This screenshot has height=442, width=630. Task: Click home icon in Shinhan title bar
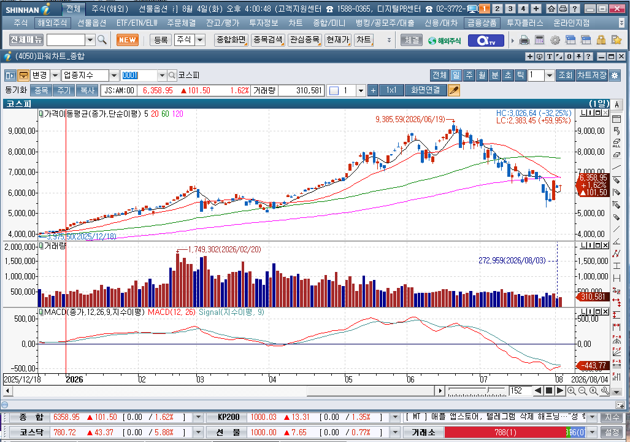(551, 9)
